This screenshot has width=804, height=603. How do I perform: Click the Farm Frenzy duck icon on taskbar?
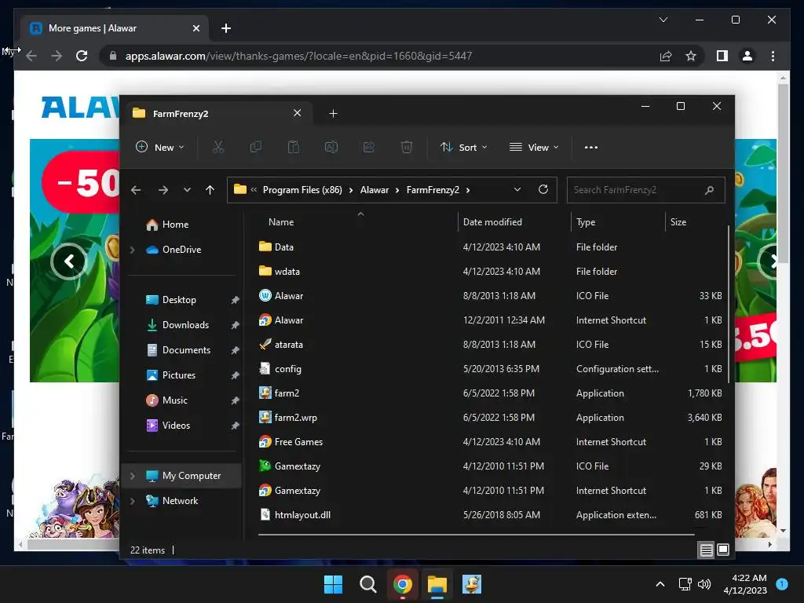472,584
